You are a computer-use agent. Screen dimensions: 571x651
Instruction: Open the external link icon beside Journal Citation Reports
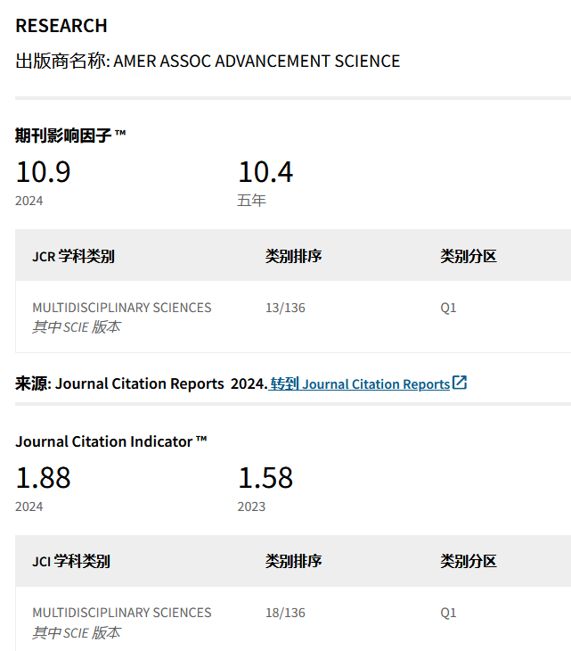[460, 383]
